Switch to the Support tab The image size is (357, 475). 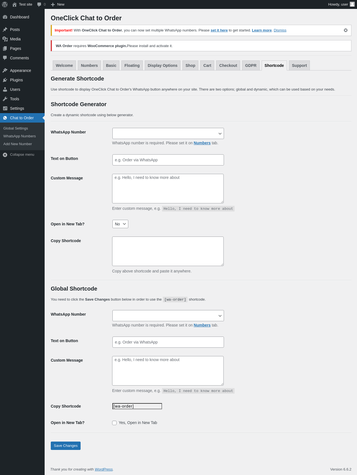coord(299,65)
